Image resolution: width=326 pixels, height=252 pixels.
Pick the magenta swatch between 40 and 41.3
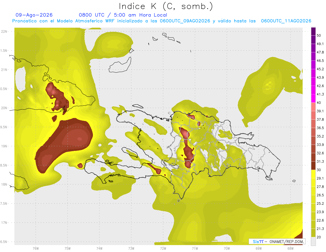coord(313,98)
